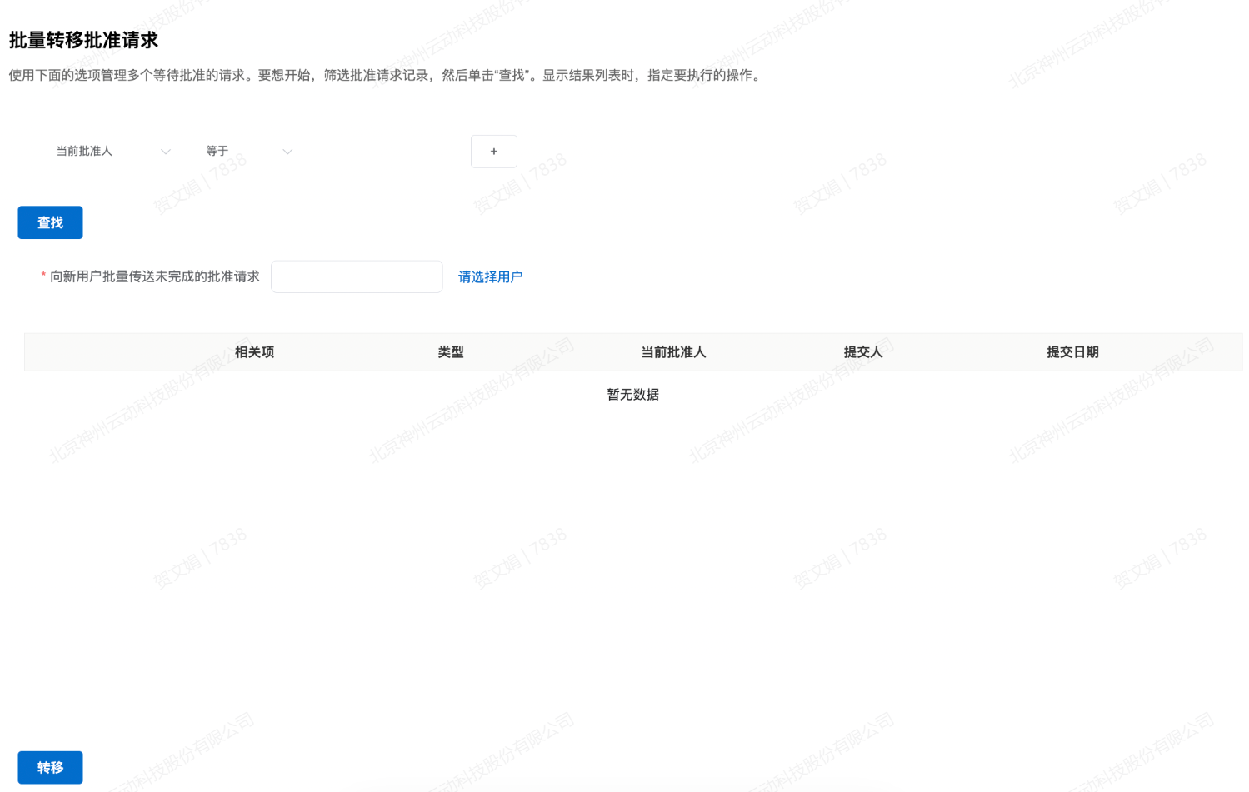Click the 批量转移批准请求 page title
Viewport: 1249px width, 792px height.
[83, 40]
